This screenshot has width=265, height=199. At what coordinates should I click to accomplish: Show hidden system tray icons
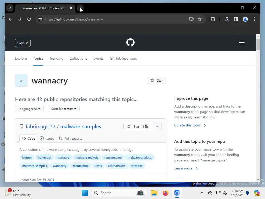point(202,193)
